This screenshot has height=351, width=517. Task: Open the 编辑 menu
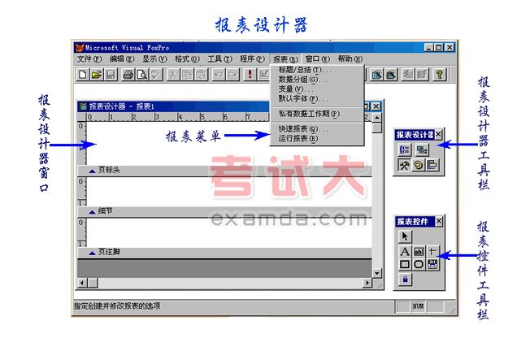point(122,59)
